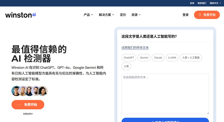Open the 产品 dropdown menu
This screenshot has height=122, width=224.
click(88, 15)
